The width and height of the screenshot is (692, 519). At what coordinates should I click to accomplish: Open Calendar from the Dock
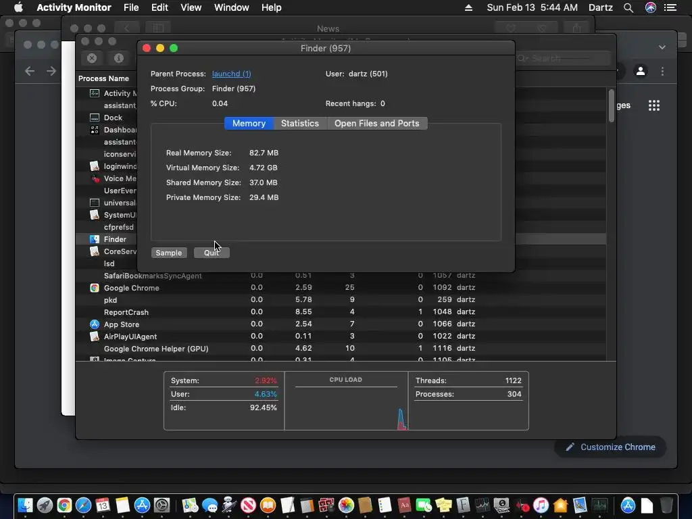coord(103,505)
